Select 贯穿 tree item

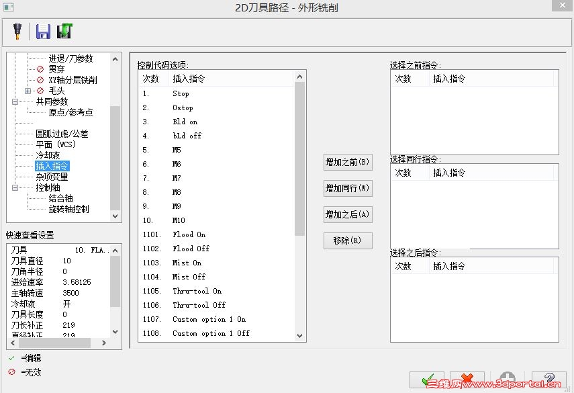57,69
